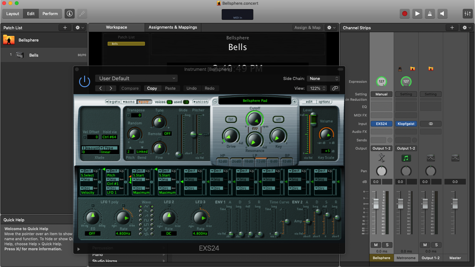Toggle the fat filter button
Viewport: 475px width, 267px height.
point(231,119)
